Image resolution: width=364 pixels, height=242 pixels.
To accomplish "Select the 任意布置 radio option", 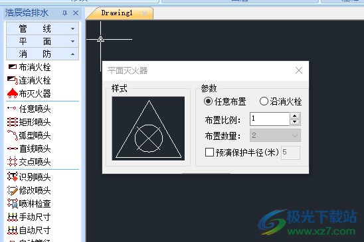I will point(208,101).
